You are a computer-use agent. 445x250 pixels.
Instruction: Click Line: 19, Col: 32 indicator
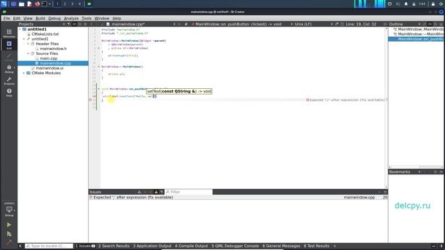tap(361, 24)
